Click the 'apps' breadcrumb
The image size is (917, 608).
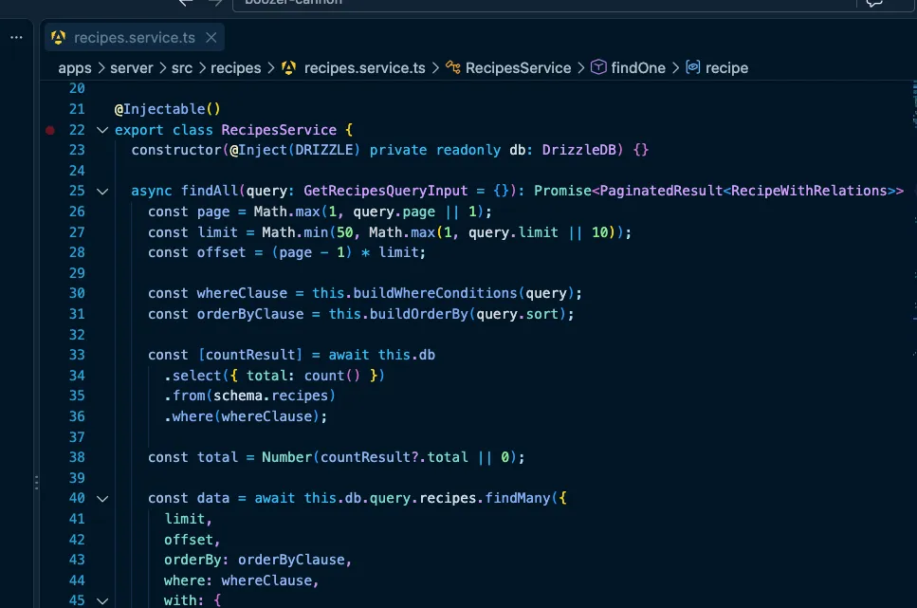click(x=75, y=68)
